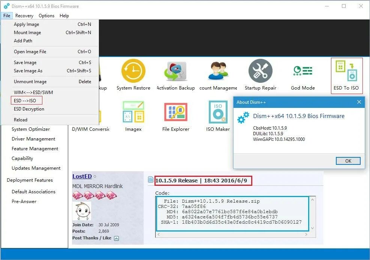Open the Imagex tool icon

point(133,112)
